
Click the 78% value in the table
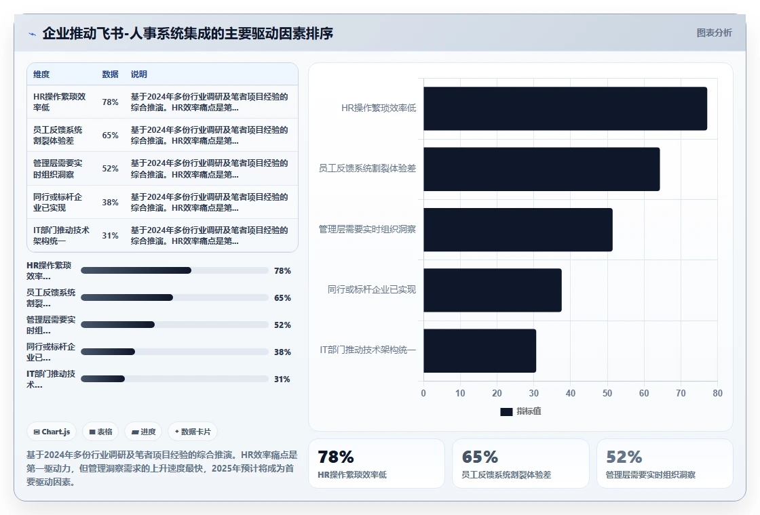[x=110, y=102]
